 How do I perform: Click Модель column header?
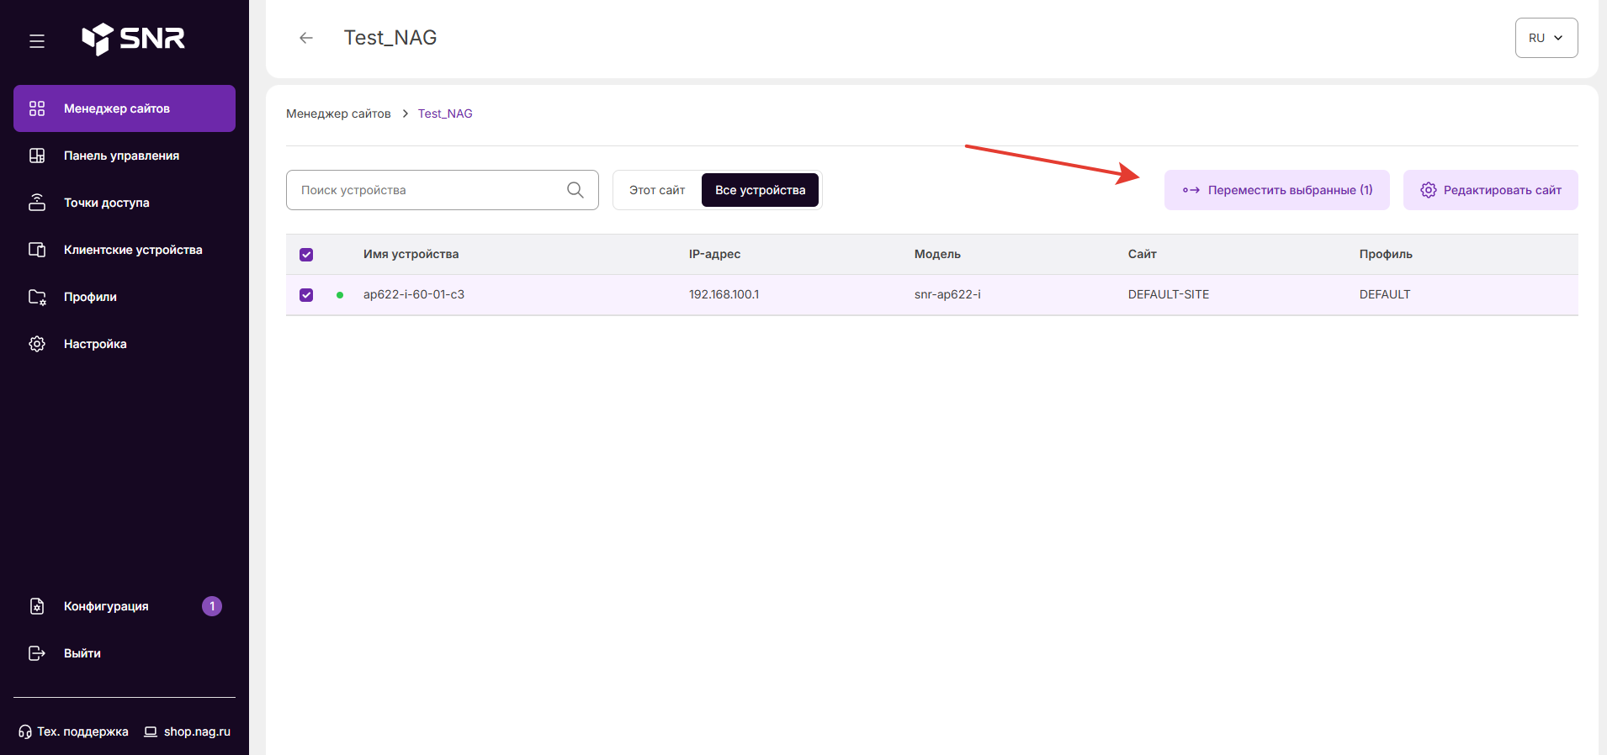(x=937, y=255)
